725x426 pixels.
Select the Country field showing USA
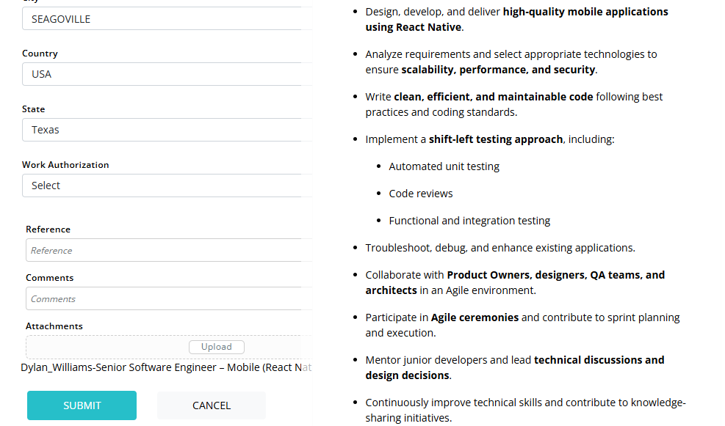click(x=165, y=74)
